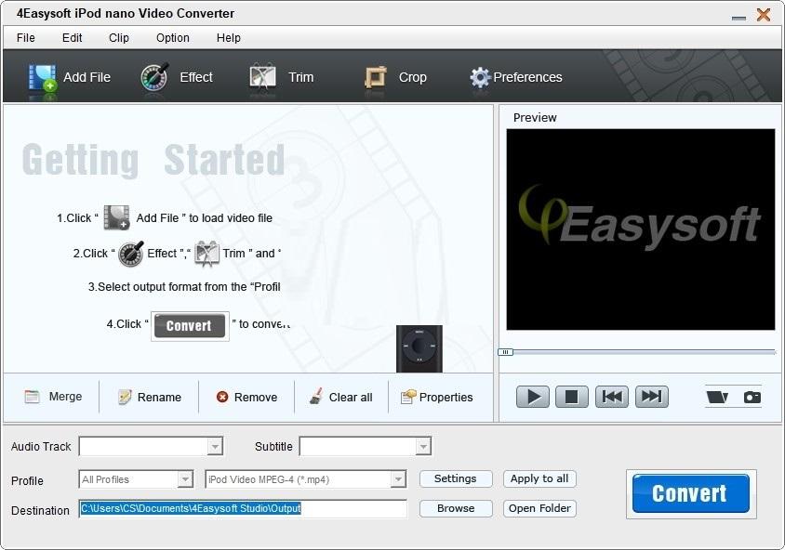785x550 pixels.
Task: Open the Option menu
Action: [172, 38]
